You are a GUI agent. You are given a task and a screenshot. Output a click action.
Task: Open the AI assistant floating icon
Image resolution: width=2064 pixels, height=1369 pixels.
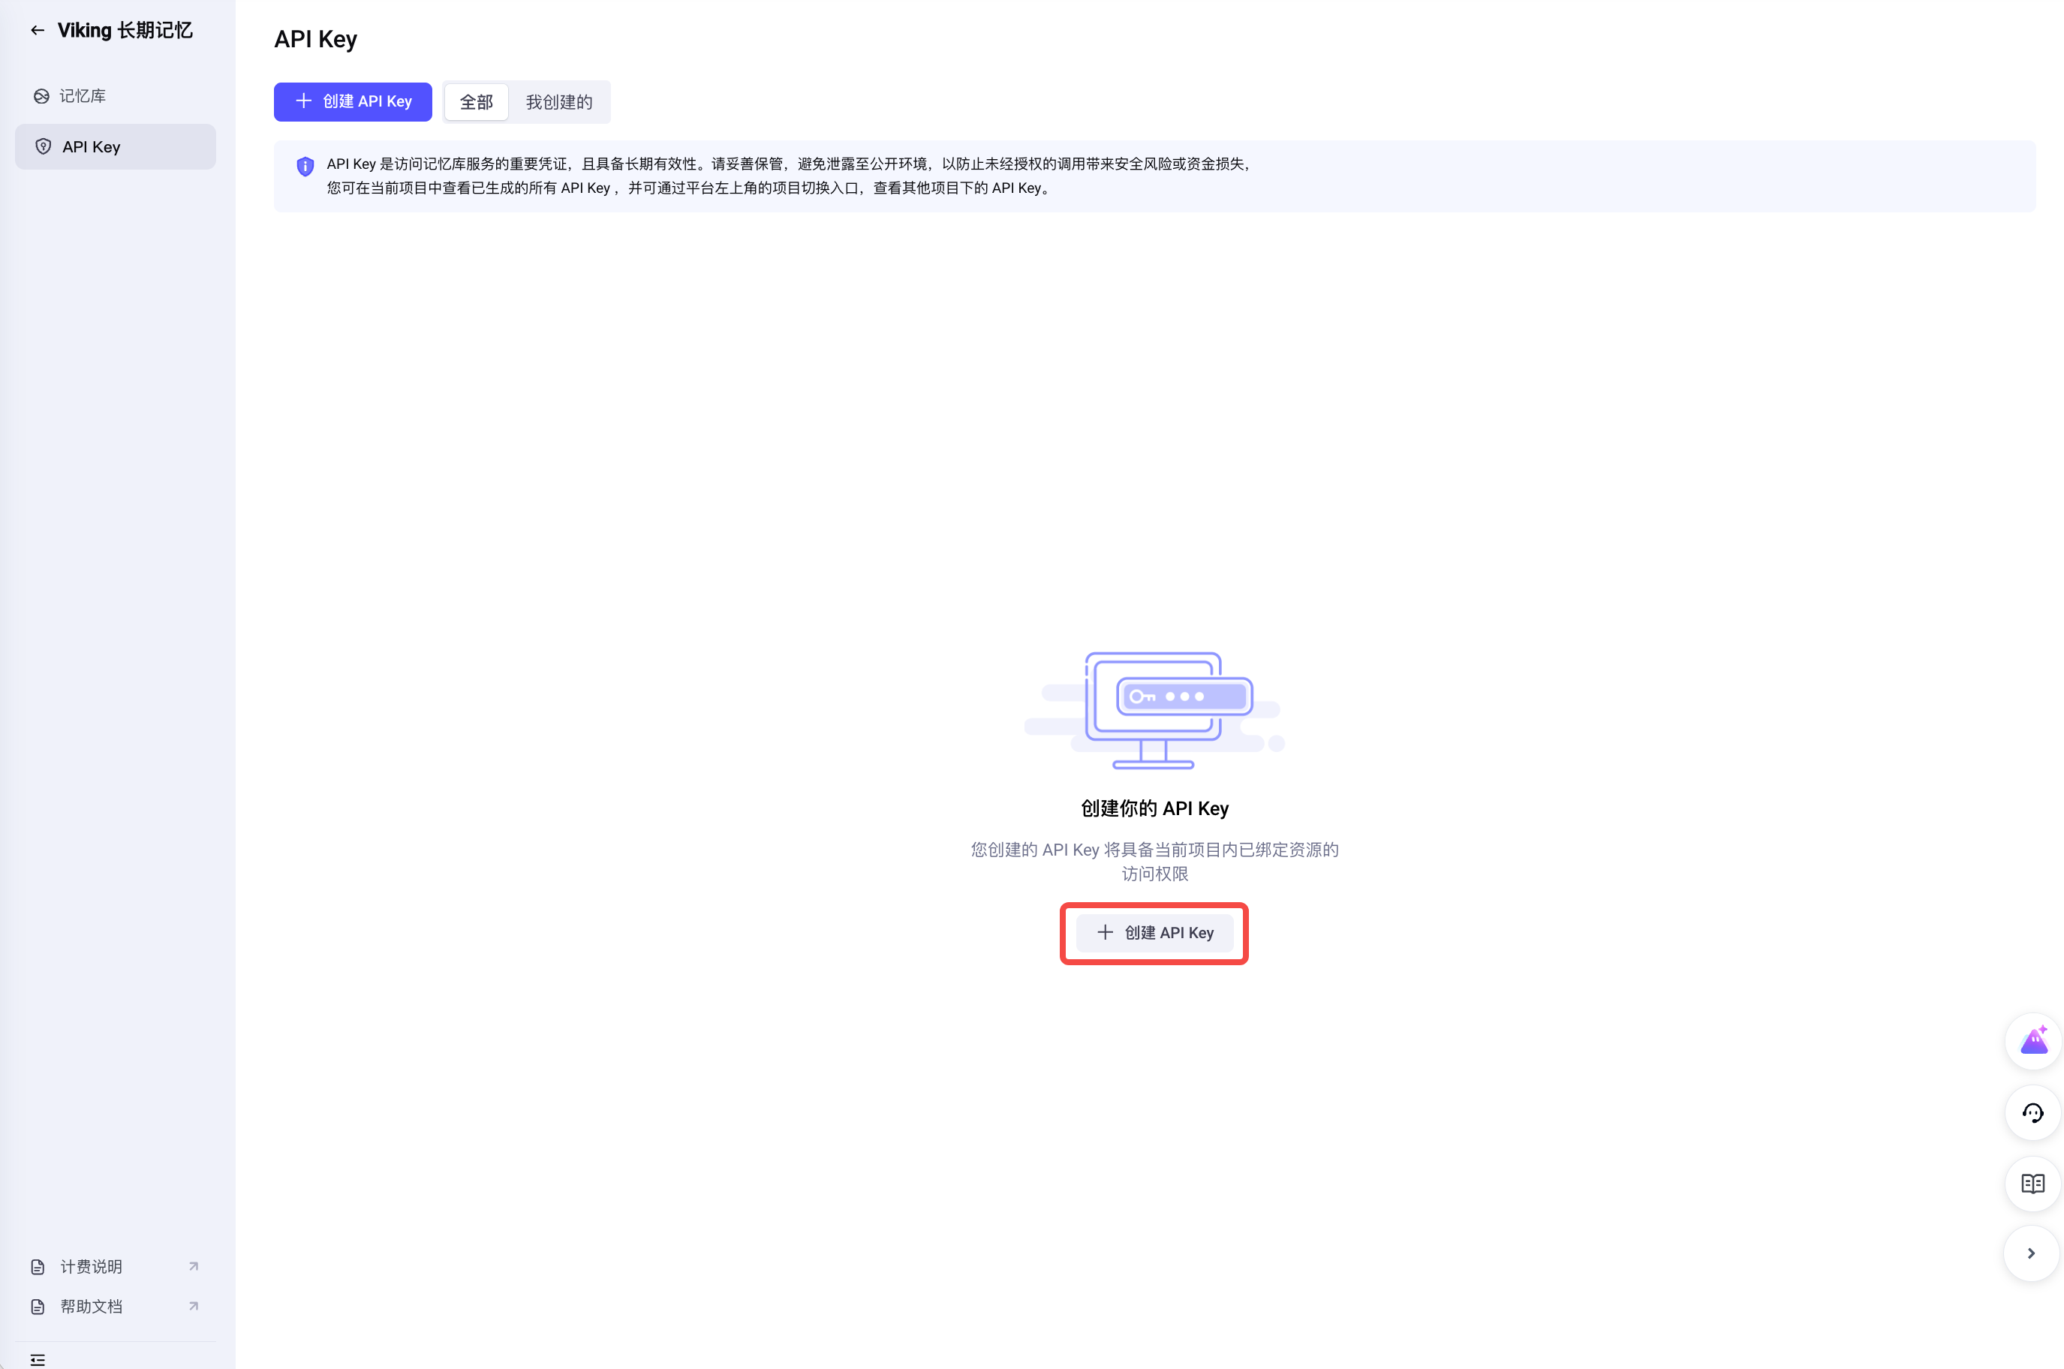click(x=2032, y=1041)
